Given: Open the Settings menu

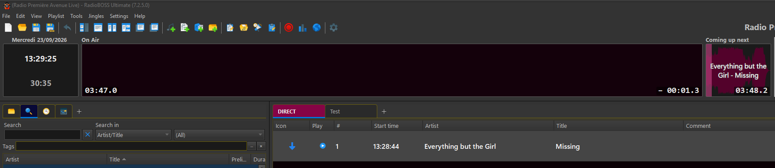Looking at the screenshot, I should pyautogui.click(x=119, y=16).
